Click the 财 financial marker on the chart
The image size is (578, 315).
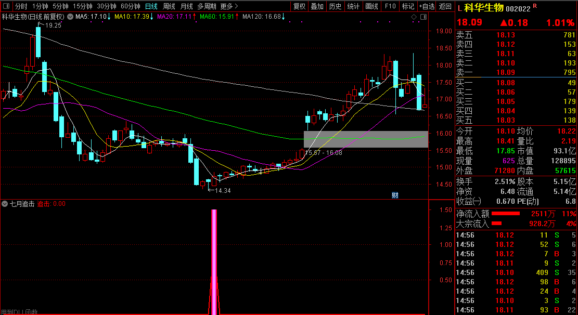[395, 195]
